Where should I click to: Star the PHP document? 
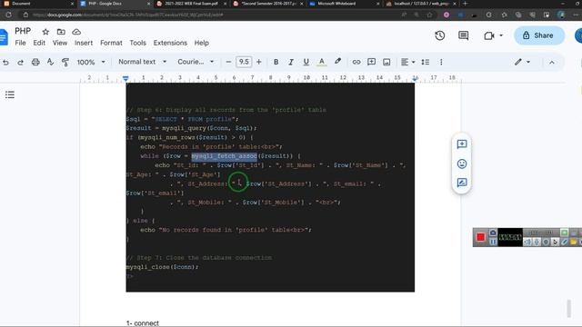tap(45, 32)
